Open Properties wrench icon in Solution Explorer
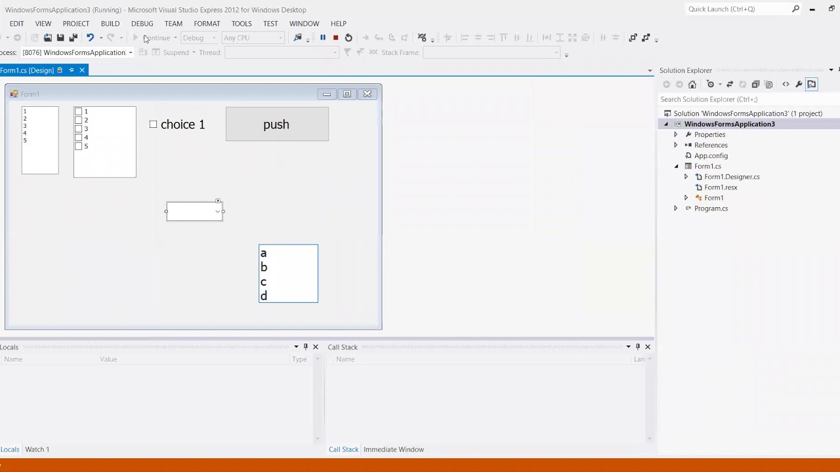The image size is (840, 472). pyautogui.click(x=799, y=85)
